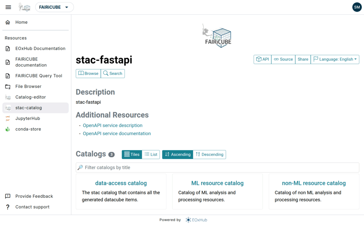364x225 pixels.
Task: Sort catalogs in Descending order
Action: pyautogui.click(x=209, y=154)
